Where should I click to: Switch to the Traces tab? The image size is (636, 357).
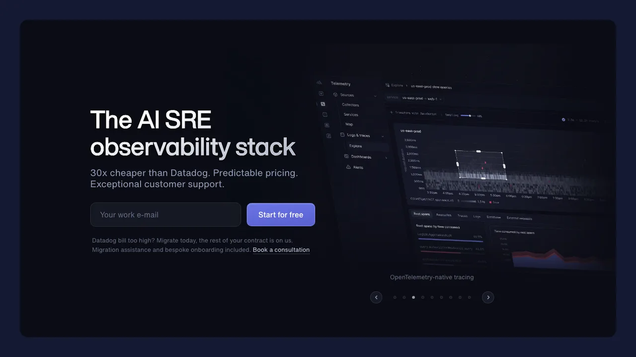pyautogui.click(x=463, y=216)
